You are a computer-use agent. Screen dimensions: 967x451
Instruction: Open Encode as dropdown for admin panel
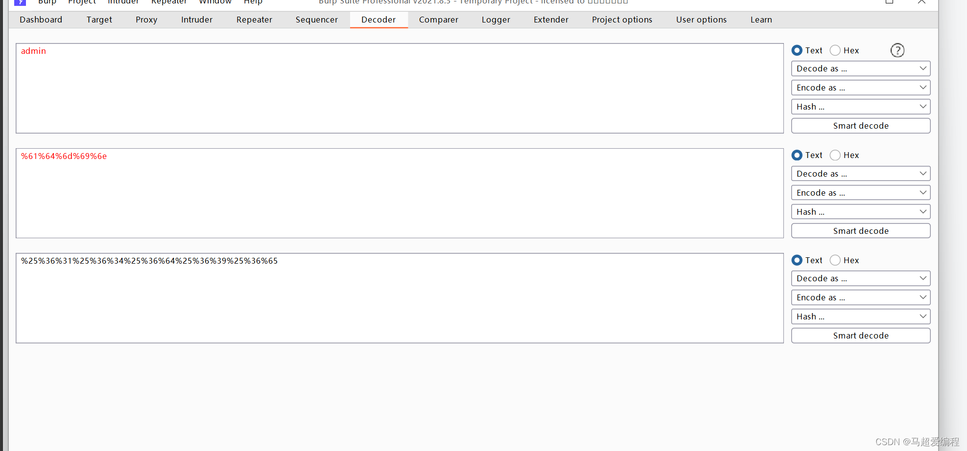861,88
